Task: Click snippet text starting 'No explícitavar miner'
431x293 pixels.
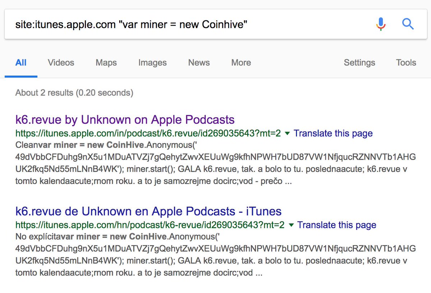Action: (215, 255)
